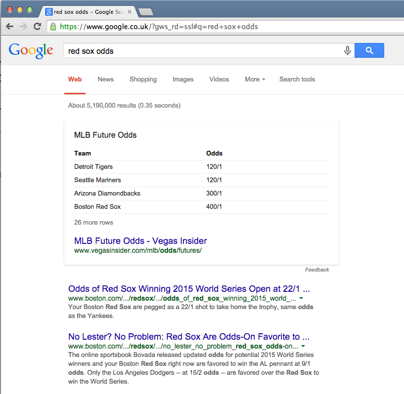This screenshot has height=394, width=404.
Task: Click the Arizona Diamondbacks team cell
Action: tap(107, 194)
